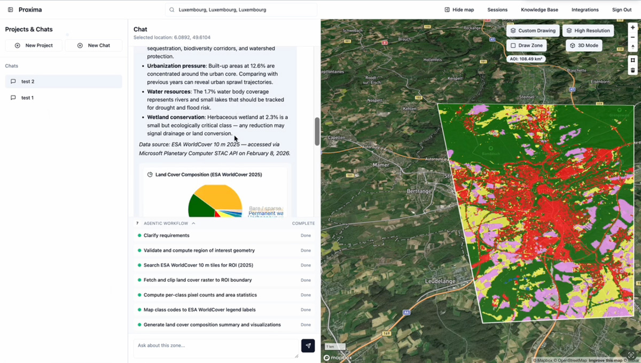Click the sidebar panel toggle icon beside Proxima
The width and height of the screenshot is (641, 363).
pos(10,10)
